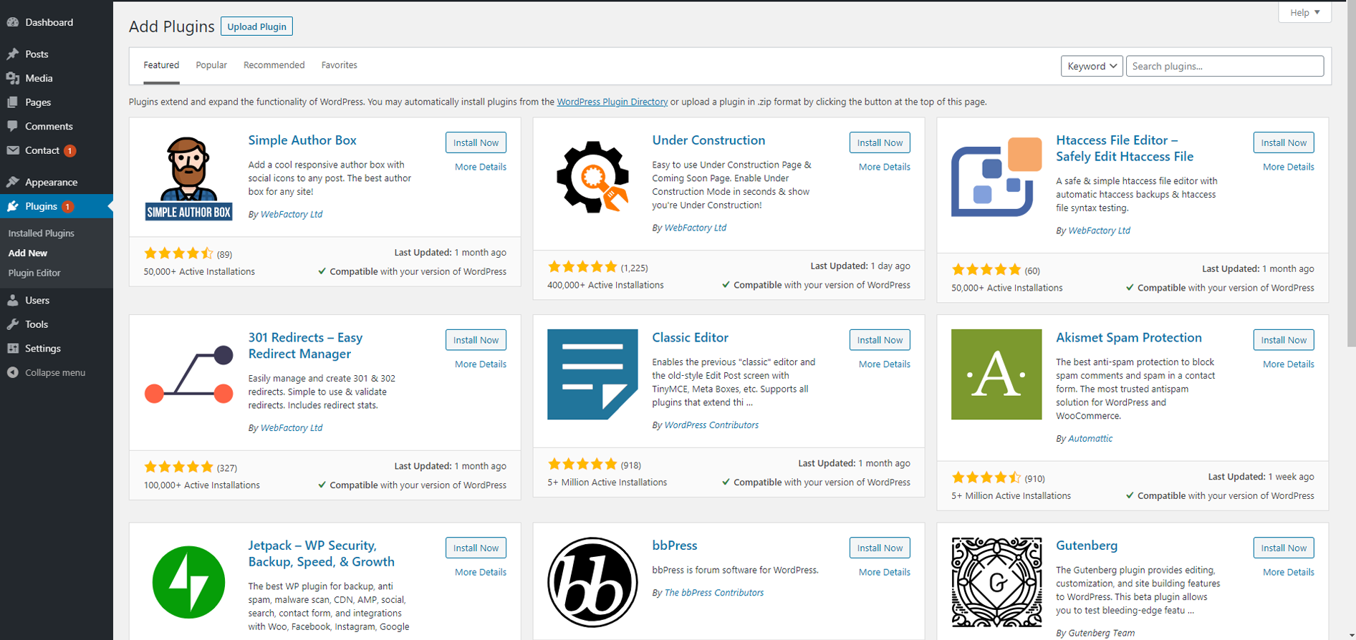This screenshot has width=1356, height=640.
Task: Open the Keyword search type dropdown
Action: point(1092,66)
